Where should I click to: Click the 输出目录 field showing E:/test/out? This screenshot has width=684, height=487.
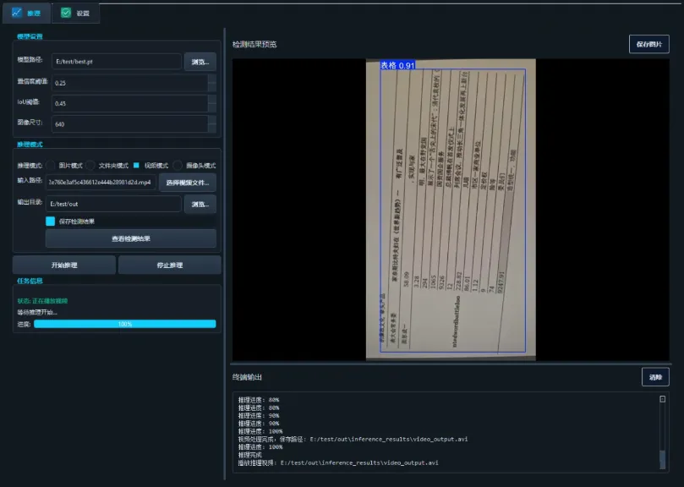[113, 204]
